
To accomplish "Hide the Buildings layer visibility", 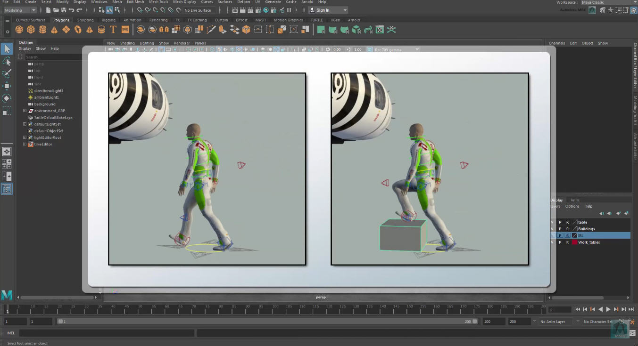I will point(552,229).
